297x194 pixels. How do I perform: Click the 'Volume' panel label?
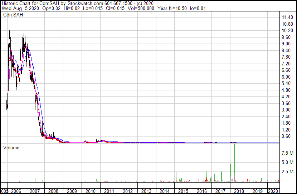[11, 148]
